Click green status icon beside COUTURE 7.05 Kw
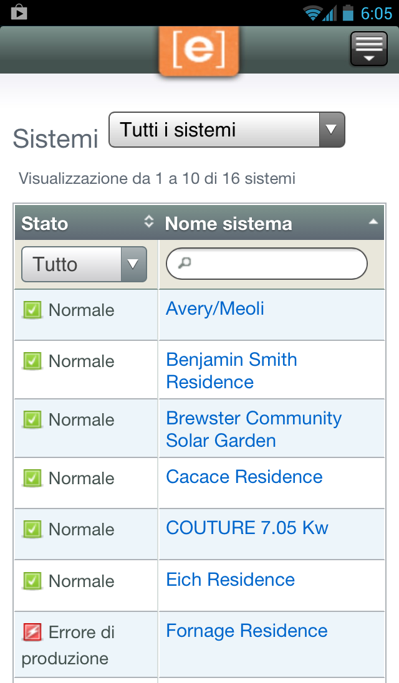 32,529
